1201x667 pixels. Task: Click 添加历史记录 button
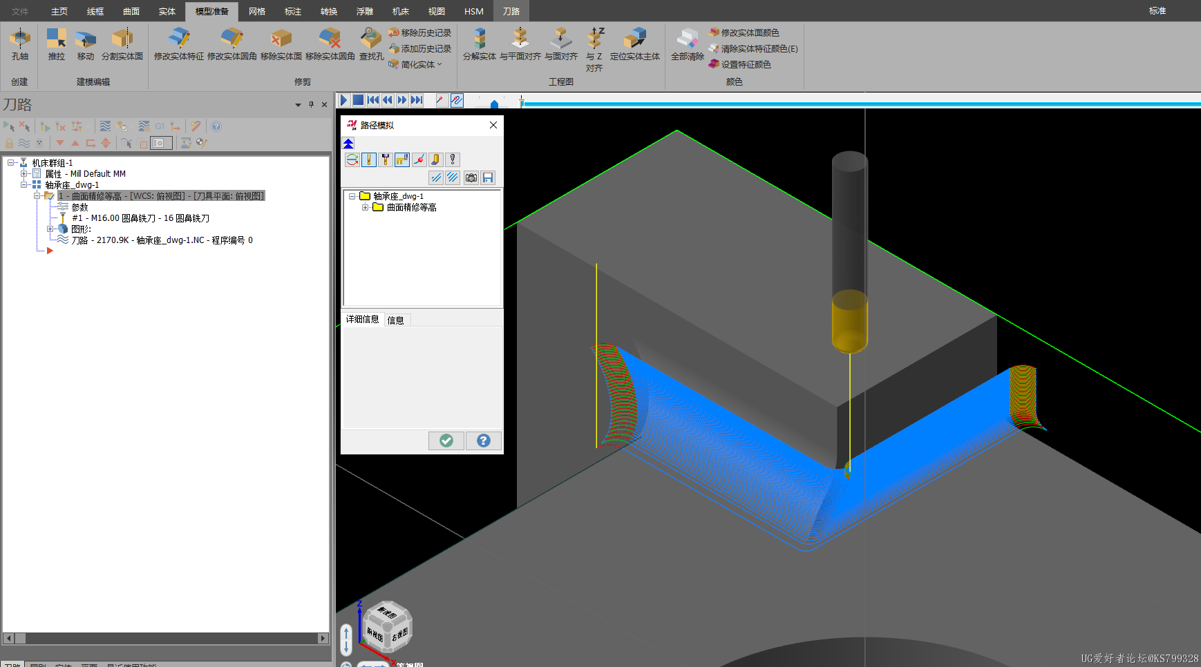(x=420, y=48)
